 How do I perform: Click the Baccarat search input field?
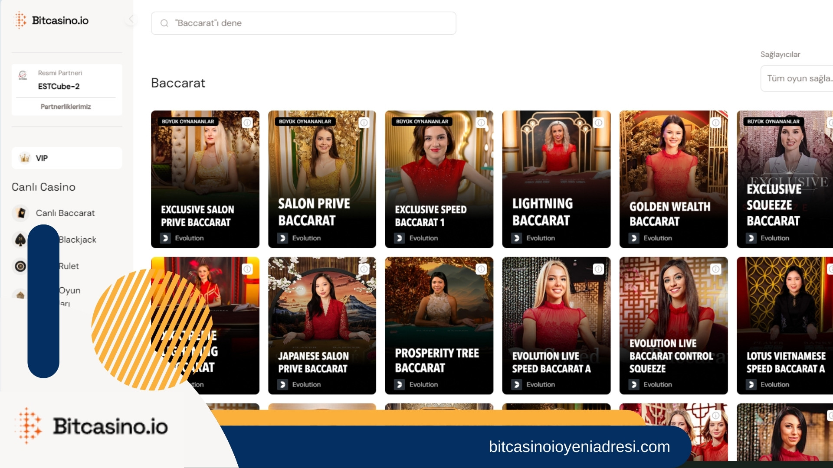click(x=303, y=23)
